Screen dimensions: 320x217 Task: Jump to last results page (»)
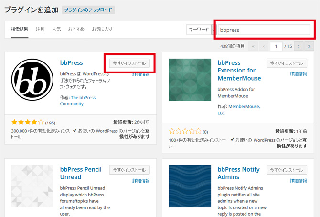click(309, 46)
